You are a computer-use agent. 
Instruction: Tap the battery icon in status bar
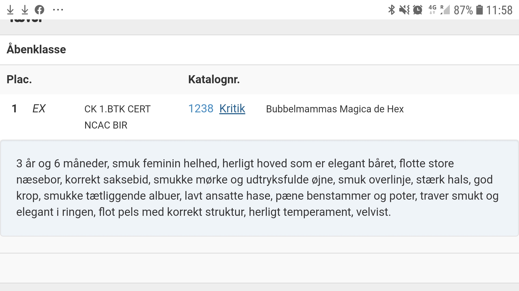[x=480, y=10]
